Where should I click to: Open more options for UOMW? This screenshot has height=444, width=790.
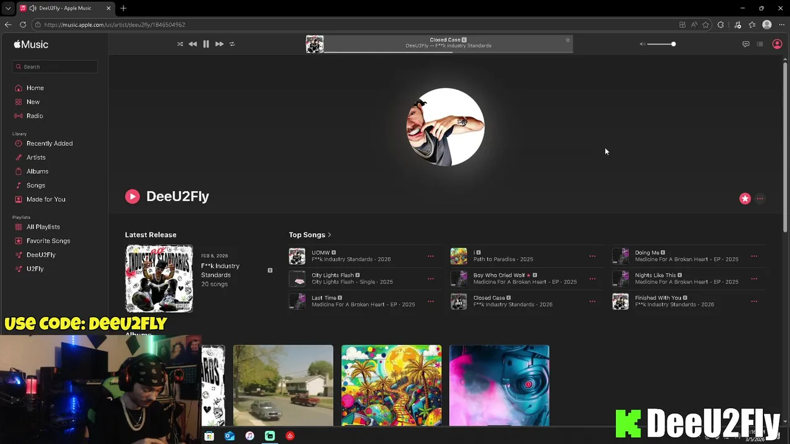point(431,256)
